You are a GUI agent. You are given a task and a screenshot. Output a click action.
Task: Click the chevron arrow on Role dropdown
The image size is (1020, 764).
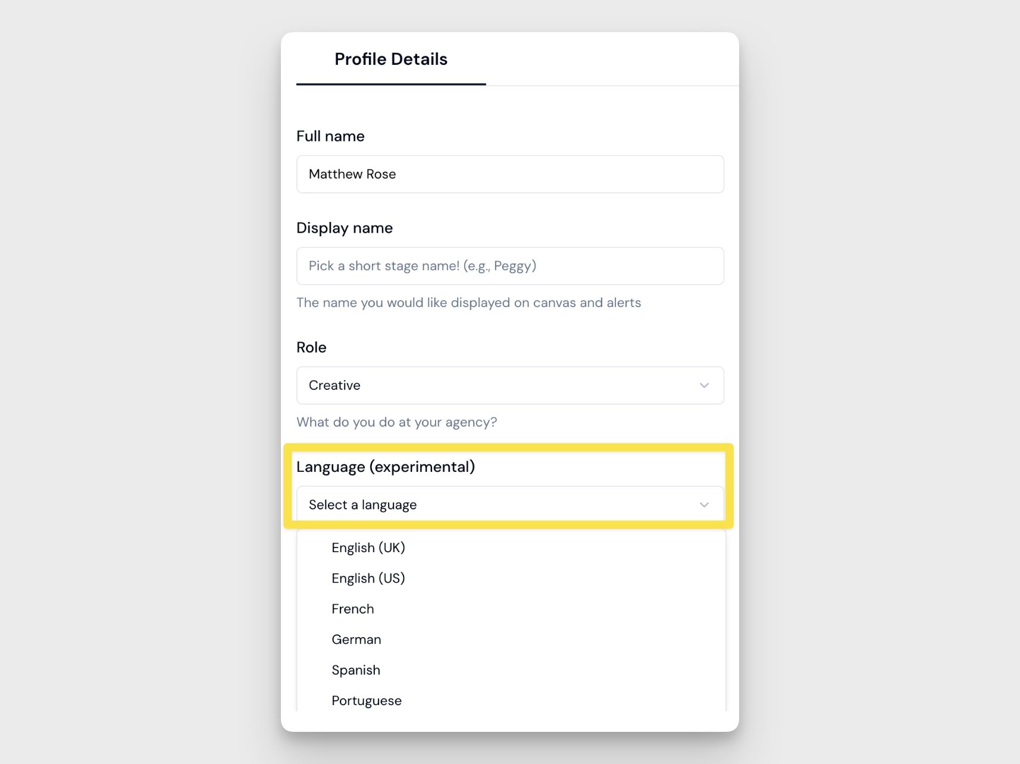(x=704, y=386)
